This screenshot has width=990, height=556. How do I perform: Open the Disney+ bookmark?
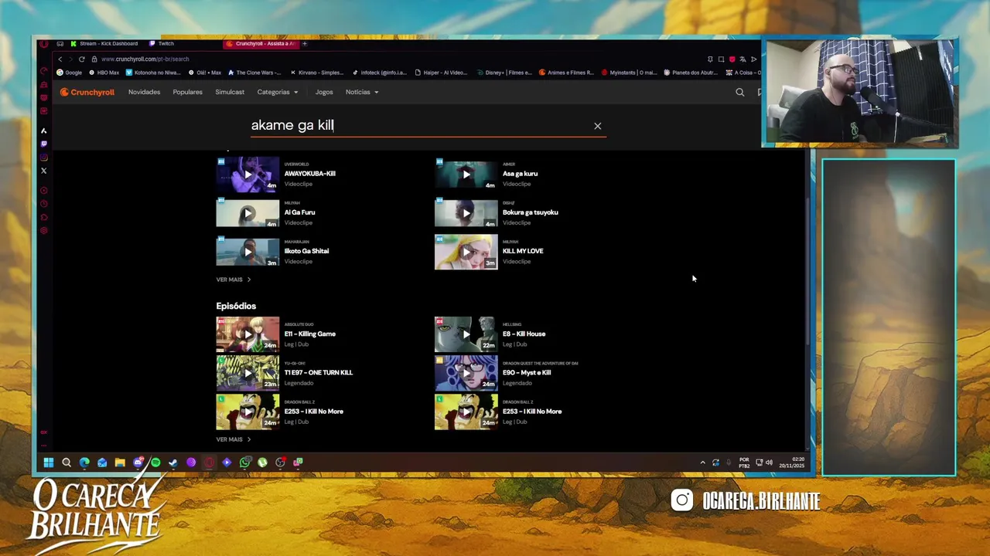(x=504, y=73)
